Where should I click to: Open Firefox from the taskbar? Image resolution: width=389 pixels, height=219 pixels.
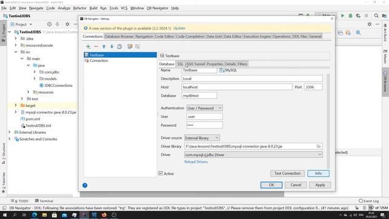(x=104, y=215)
